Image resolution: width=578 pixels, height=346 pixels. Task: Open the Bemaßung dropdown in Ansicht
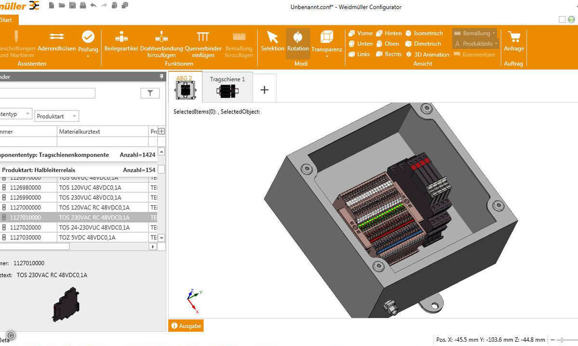tap(494, 34)
